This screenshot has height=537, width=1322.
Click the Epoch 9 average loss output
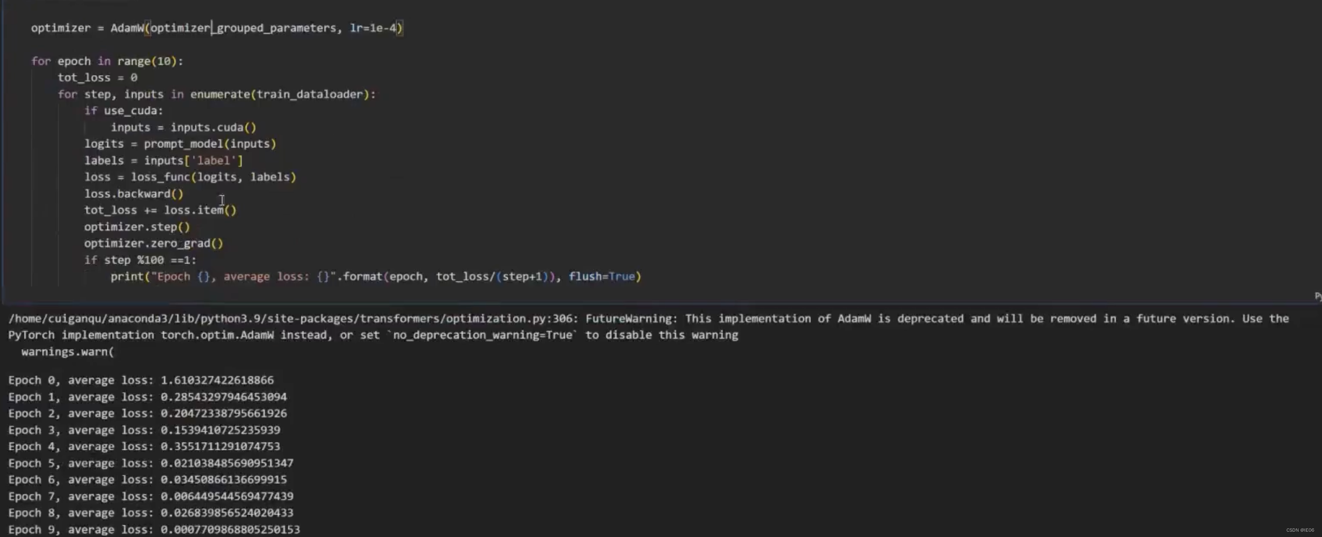(154, 529)
